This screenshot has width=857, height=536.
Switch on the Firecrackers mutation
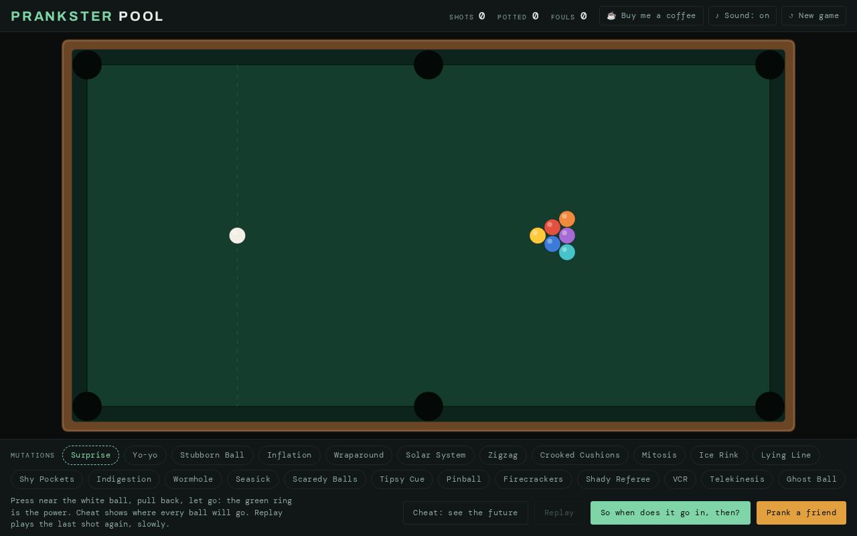click(x=533, y=480)
